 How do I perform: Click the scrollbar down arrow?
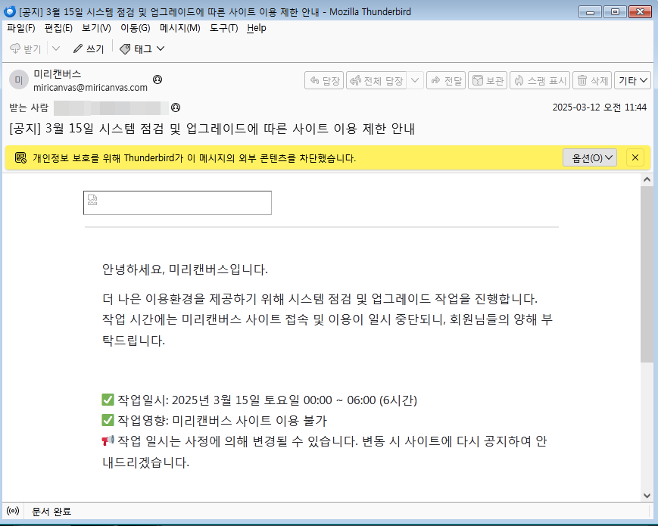(647, 496)
